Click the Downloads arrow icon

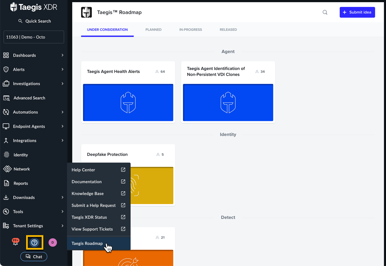[x=6, y=197]
